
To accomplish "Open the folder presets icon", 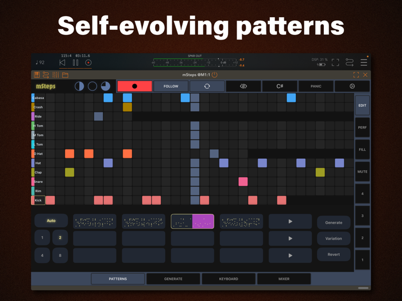I will [x=65, y=75].
